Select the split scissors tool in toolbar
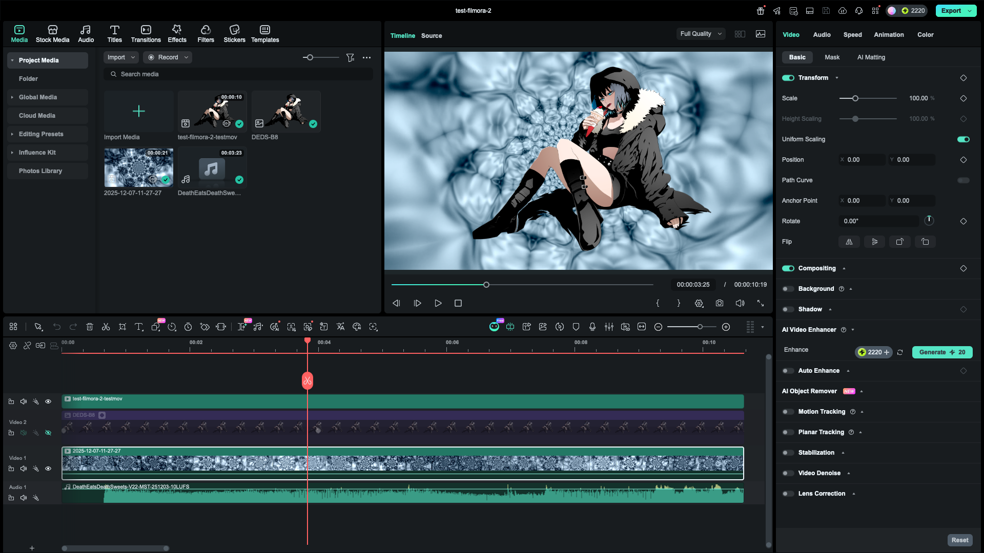This screenshot has height=553, width=984. coord(106,327)
